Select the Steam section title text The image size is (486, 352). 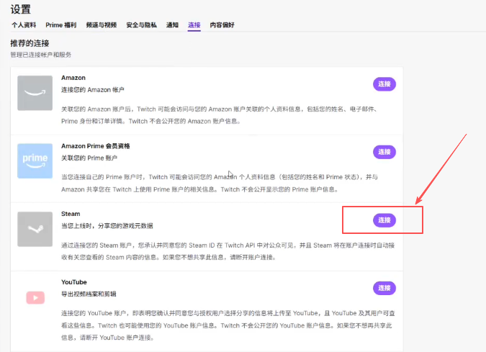(x=71, y=214)
